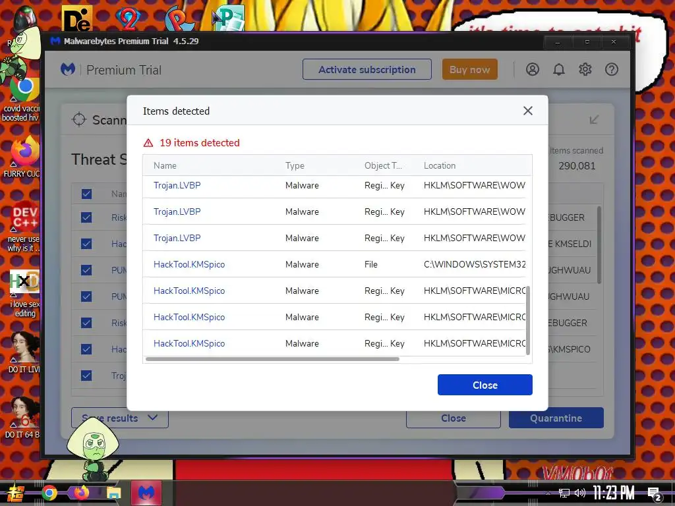Open Chrome from the taskbar
The image size is (675, 506).
(49, 493)
